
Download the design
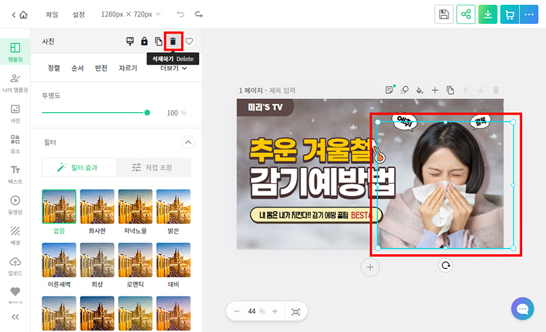[488, 14]
